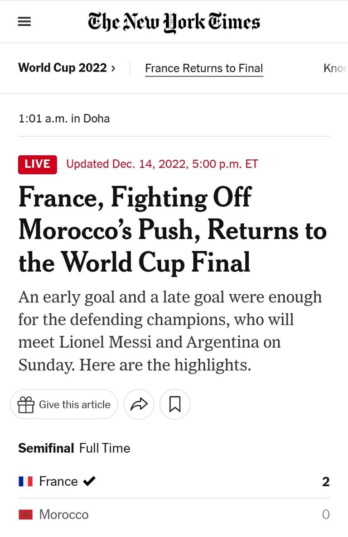Expand the World Cup 2022 section chevron
Viewport: 348px width, 537px height.
[113, 68]
